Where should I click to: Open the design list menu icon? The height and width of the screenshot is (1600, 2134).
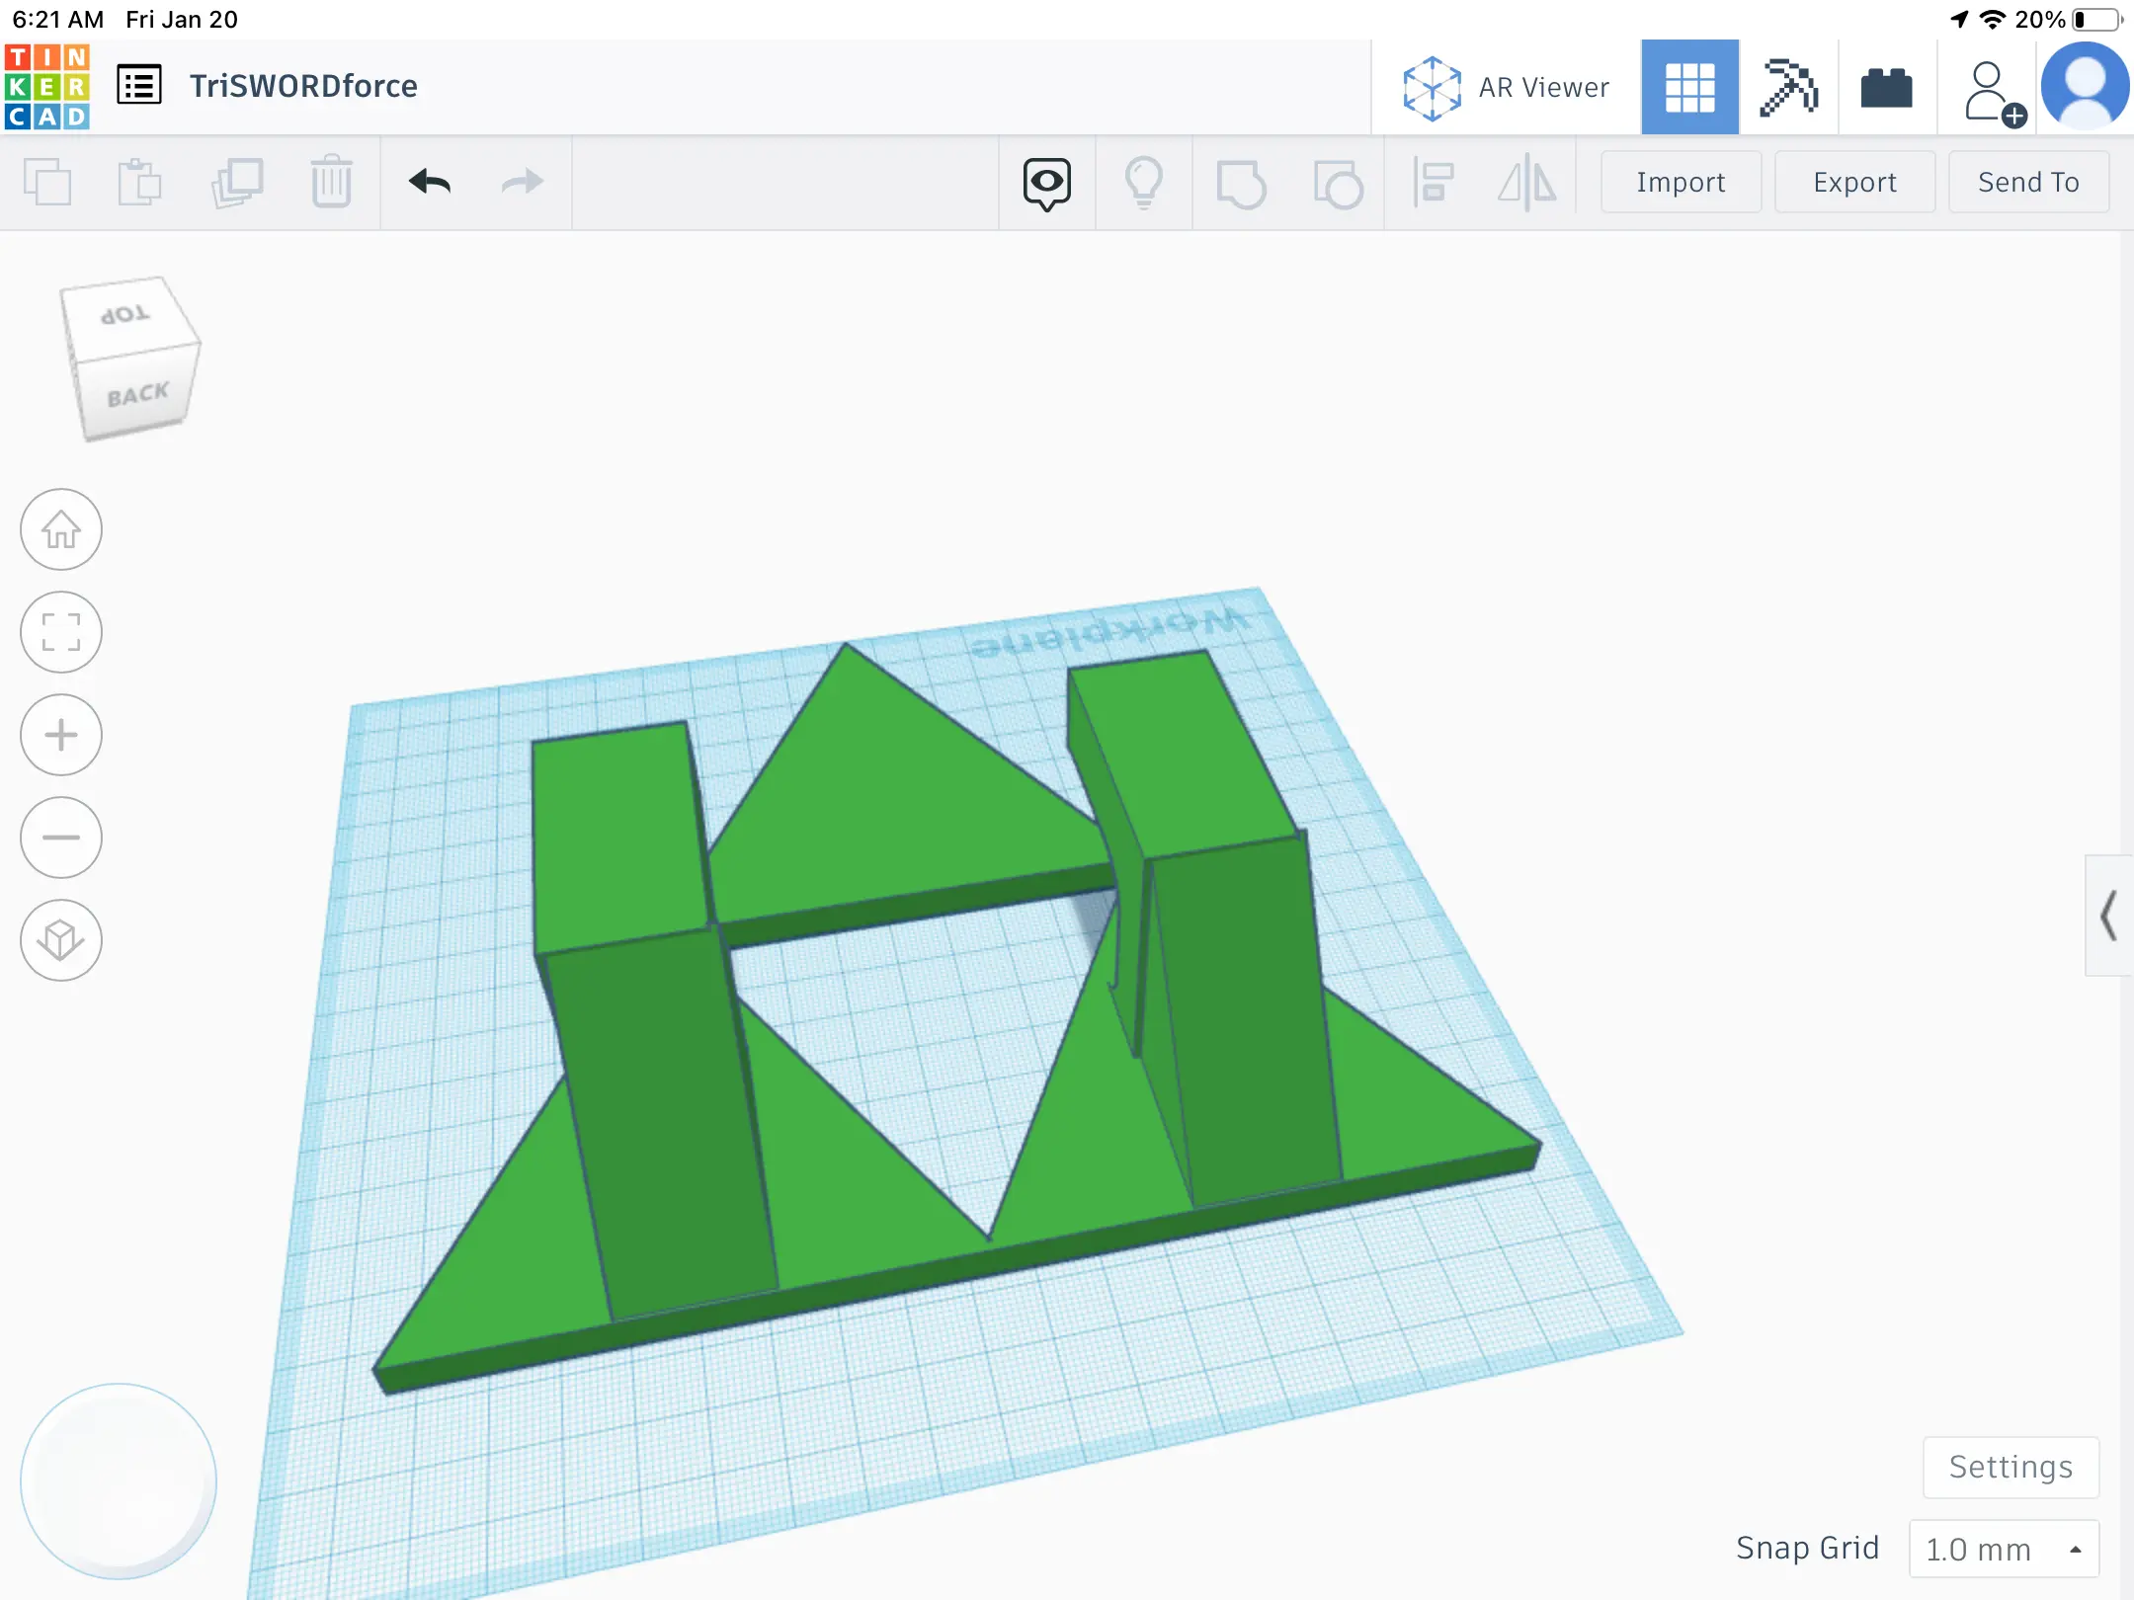tap(139, 86)
